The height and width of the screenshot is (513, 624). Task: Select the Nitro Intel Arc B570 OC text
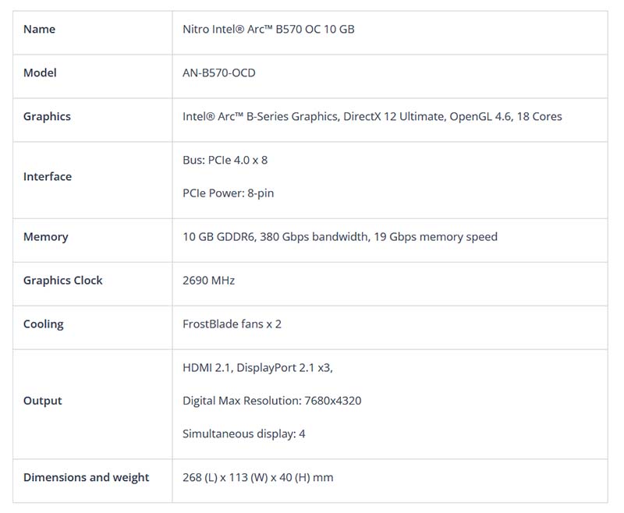coord(268,30)
